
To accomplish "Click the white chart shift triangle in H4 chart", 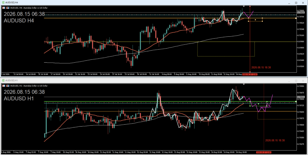I will (244, 6).
